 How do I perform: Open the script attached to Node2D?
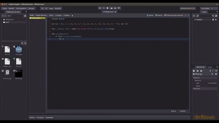pos(213,20)
